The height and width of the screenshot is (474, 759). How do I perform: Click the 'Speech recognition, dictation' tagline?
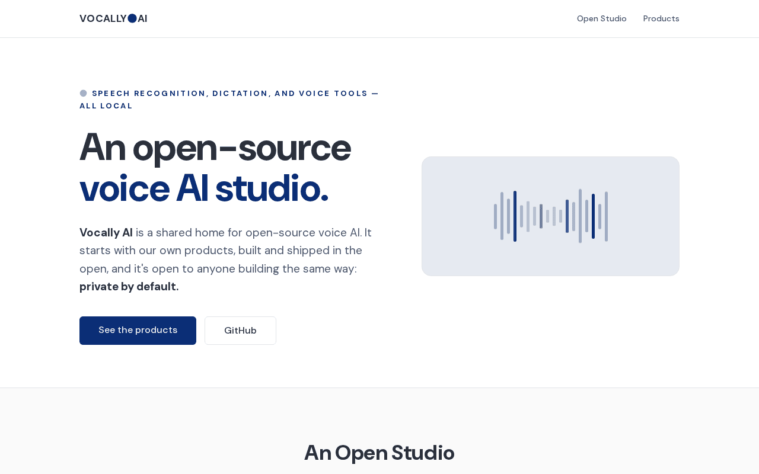[229, 100]
